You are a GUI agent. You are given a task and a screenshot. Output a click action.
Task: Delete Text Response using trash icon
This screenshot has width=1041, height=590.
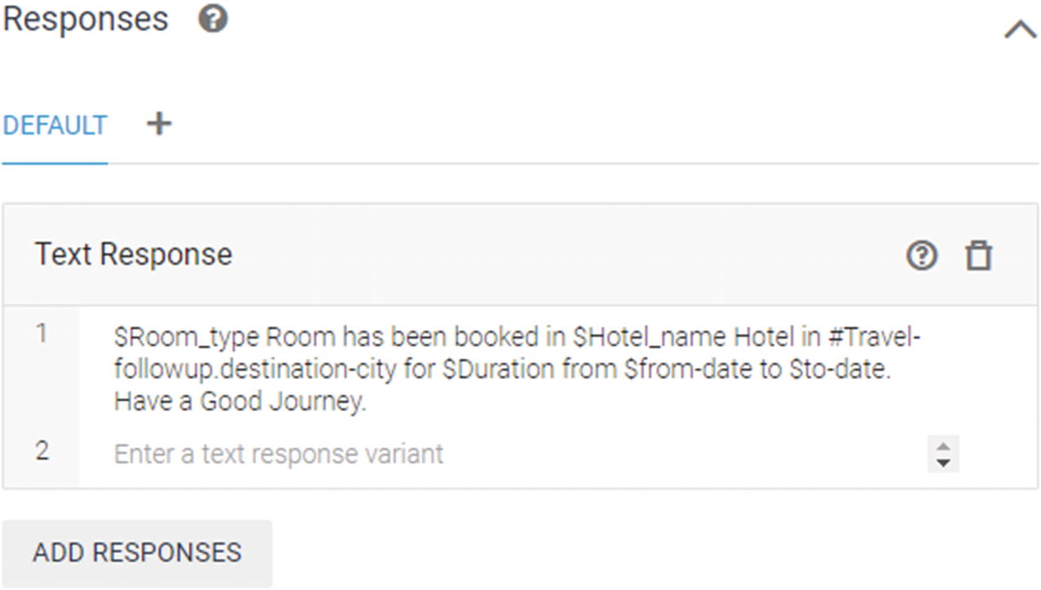coord(979,256)
